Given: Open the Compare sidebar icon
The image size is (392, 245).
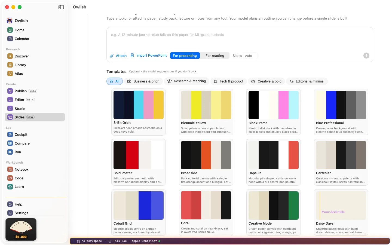Looking at the screenshot, I should click(10, 143).
